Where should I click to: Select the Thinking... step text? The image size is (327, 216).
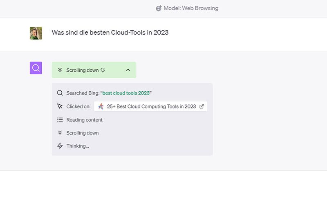point(78,146)
